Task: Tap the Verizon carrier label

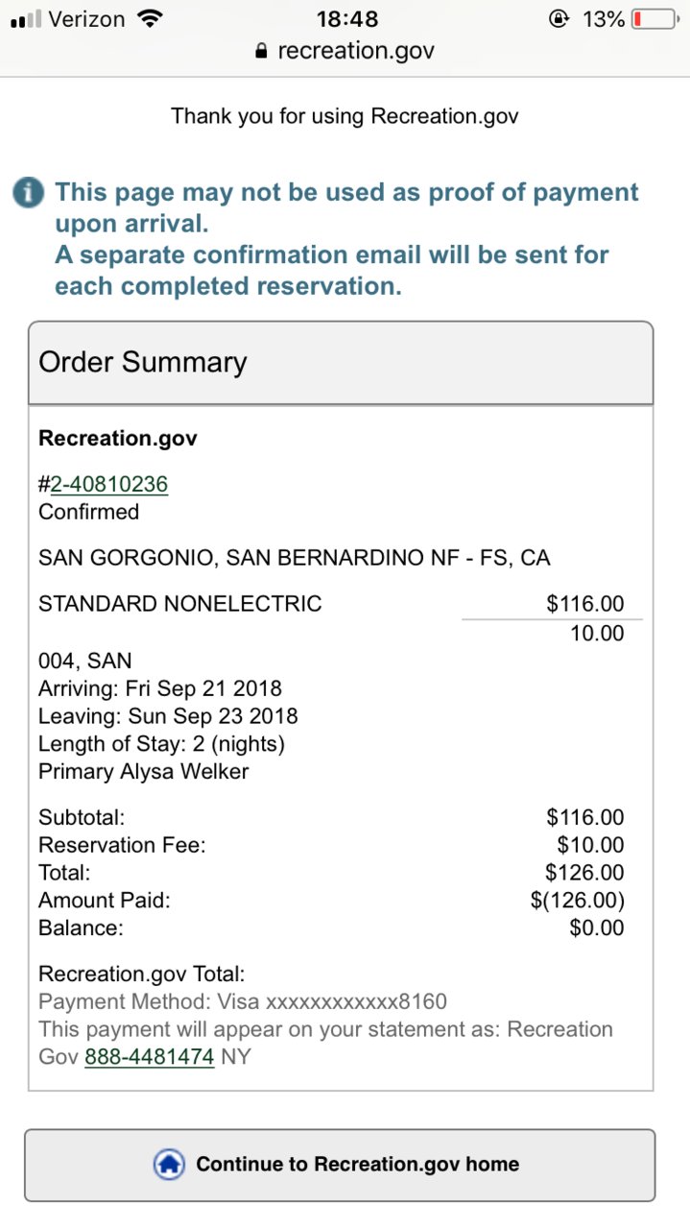Action: tap(87, 18)
